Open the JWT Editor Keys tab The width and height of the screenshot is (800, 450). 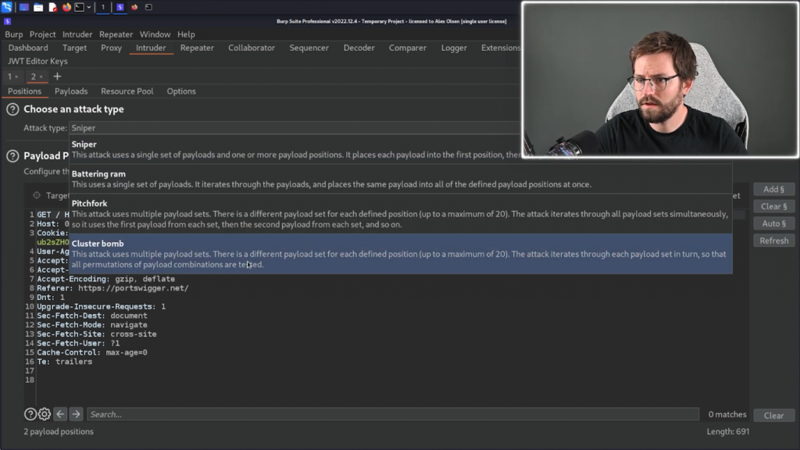point(37,61)
